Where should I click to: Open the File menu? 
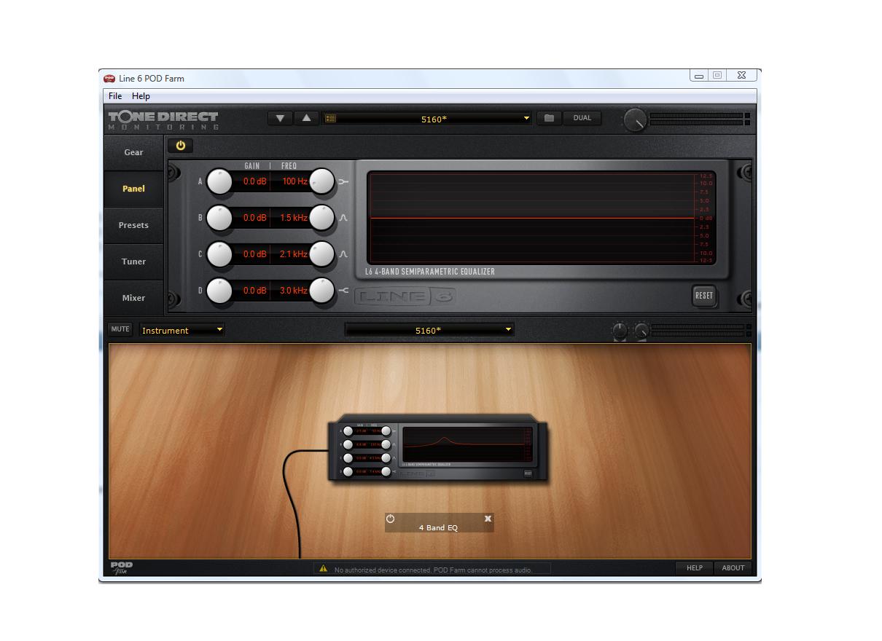pos(115,96)
